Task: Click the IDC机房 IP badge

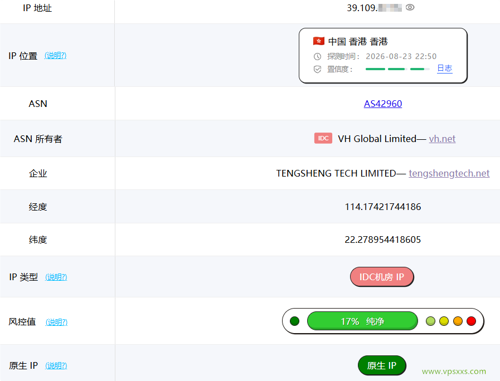Action: 382,277
